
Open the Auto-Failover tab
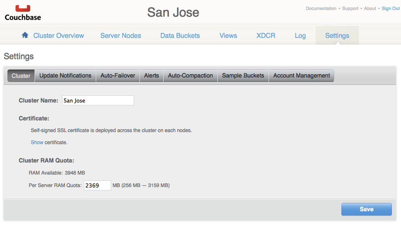point(118,76)
